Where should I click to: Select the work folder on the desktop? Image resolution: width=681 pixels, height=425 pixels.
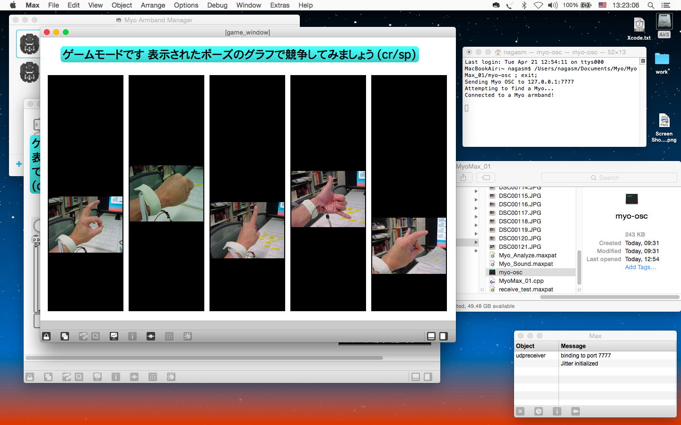point(662,63)
